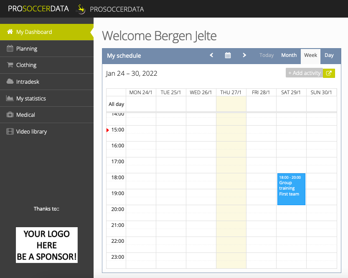
Task: Click the 15:00 time label
Action: coord(118,130)
